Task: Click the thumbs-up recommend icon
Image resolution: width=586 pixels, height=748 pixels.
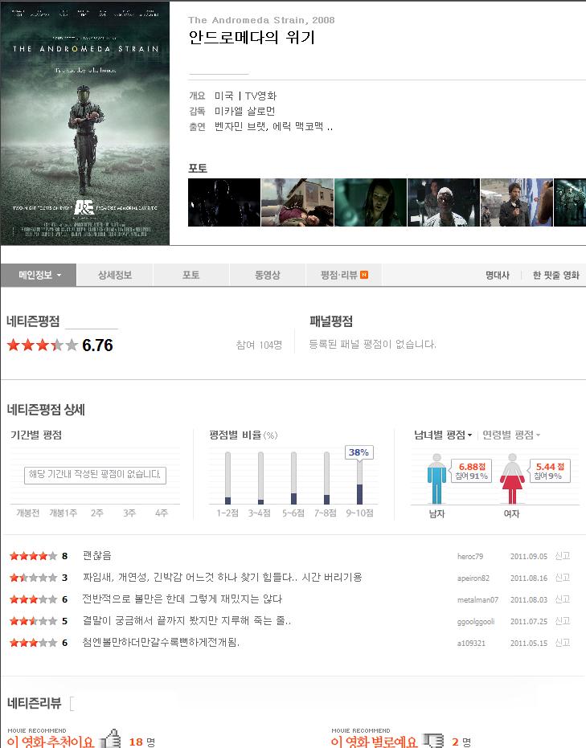Action: click(110, 739)
